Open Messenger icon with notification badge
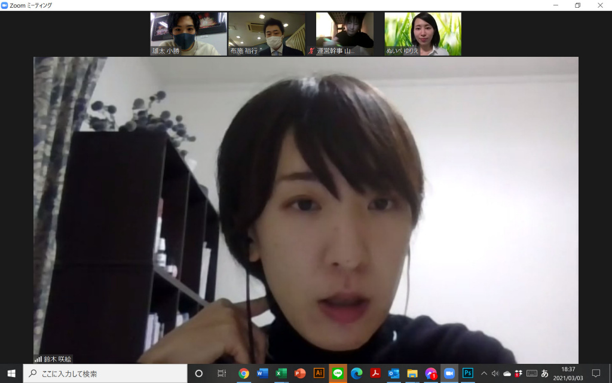The image size is (612, 383). 431,373
